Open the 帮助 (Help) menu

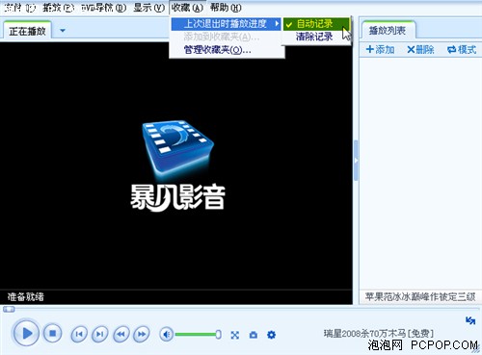click(x=226, y=8)
